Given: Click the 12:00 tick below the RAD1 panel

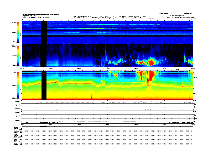Looking at the screenshot, I should coord(107,69).
